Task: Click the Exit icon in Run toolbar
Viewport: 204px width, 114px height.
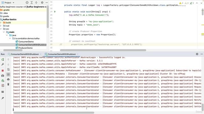Action: [3, 85]
